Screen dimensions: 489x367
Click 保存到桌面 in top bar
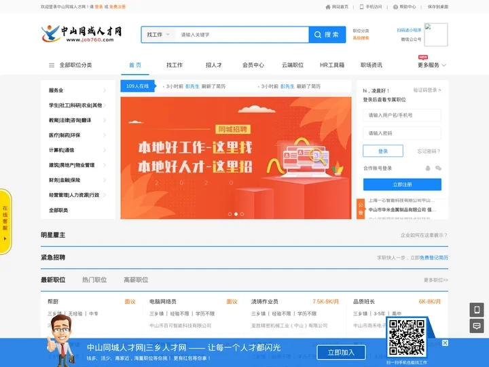[x=438, y=7]
